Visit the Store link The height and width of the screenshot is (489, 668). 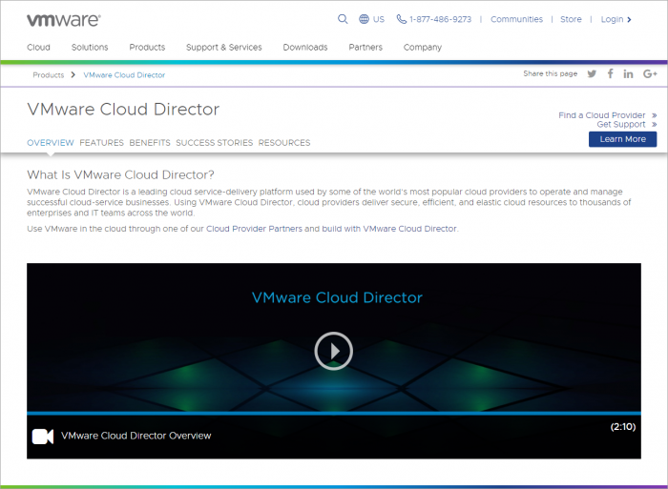[x=571, y=19]
